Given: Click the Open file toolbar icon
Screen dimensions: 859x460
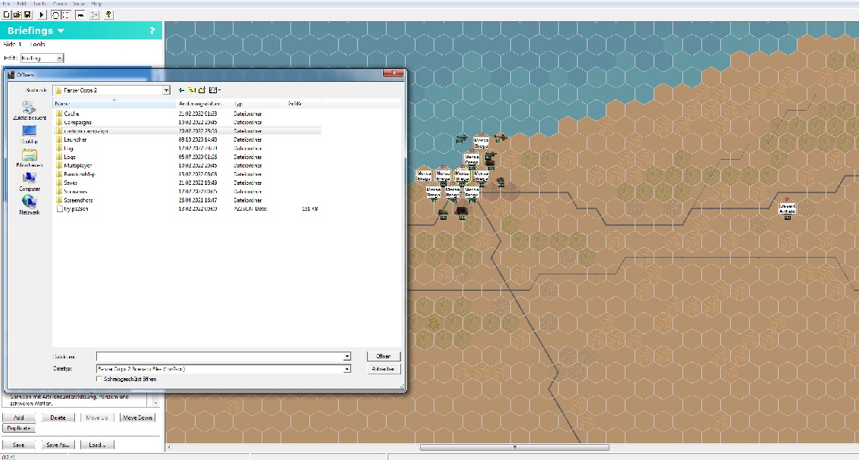Looking at the screenshot, I should tap(17, 15).
